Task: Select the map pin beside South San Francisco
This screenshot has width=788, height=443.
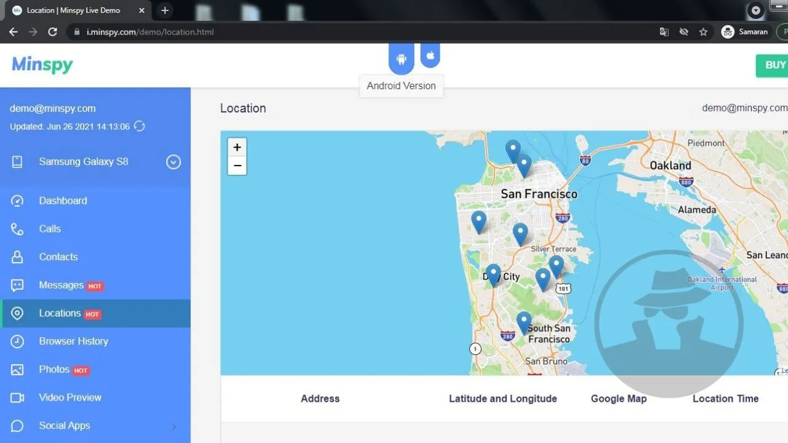Action: tap(524, 322)
